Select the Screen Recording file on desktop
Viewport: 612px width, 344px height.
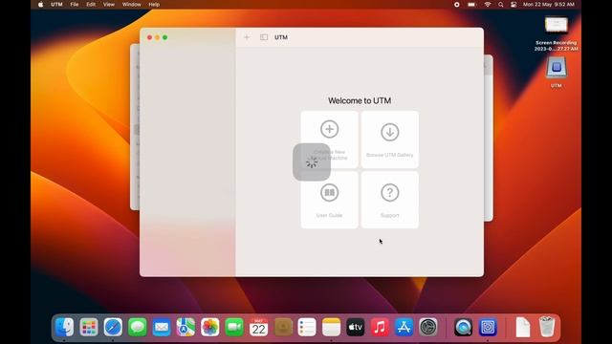click(x=557, y=34)
